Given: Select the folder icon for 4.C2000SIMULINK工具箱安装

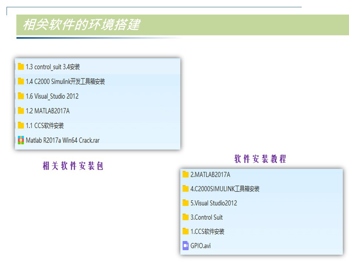Looking at the screenshot, I should tap(185, 188).
